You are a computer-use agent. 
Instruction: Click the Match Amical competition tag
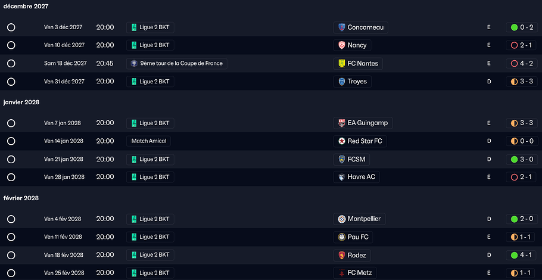(148, 141)
